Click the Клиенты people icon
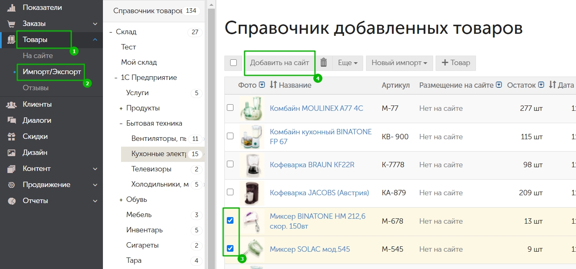Viewport: 576px width, 269px height. 12,105
